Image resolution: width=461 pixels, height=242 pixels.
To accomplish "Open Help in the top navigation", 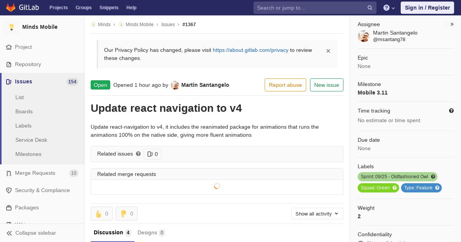I will point(131,8).
